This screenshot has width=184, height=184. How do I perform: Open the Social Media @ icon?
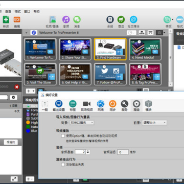point(133,19)
